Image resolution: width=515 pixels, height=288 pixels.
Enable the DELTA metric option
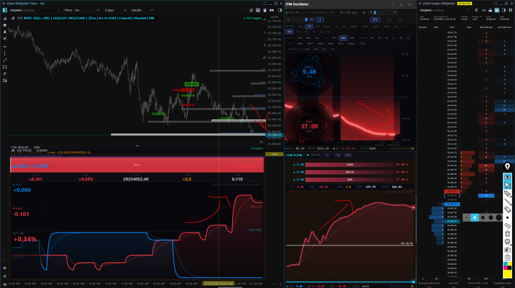tap(327, 27)
